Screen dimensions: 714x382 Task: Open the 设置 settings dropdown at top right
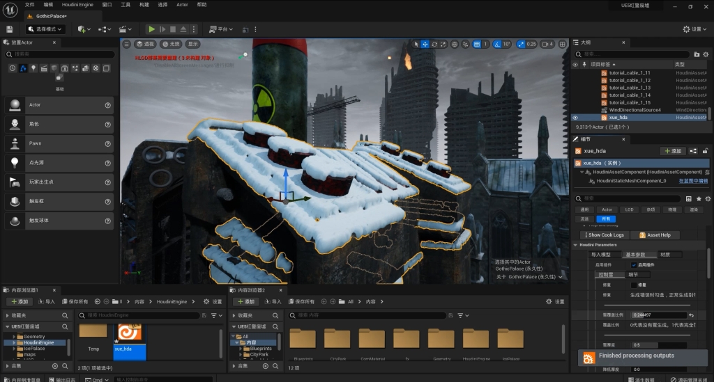pos(695,29)
